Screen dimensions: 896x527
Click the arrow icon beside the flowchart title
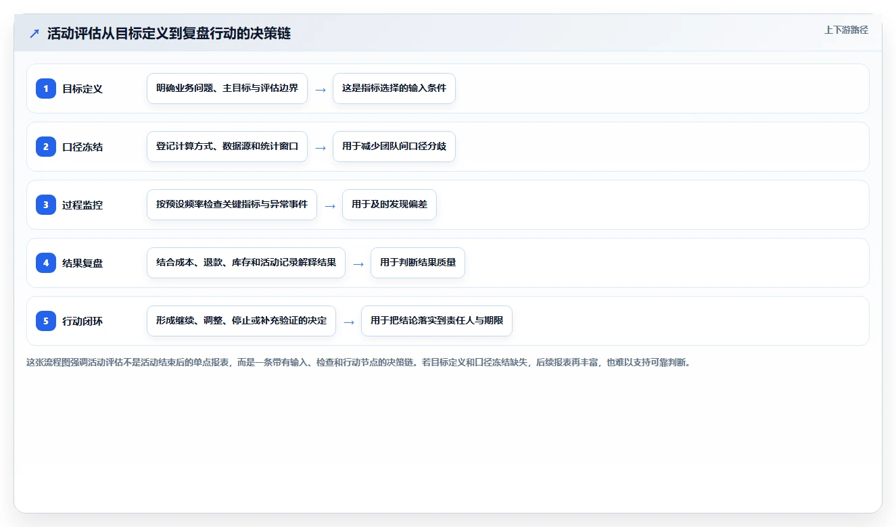34,34
